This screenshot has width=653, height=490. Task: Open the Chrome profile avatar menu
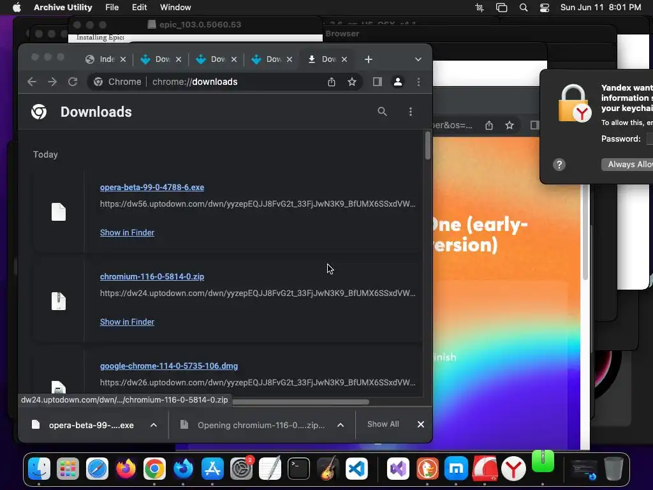tap(398, 82)
